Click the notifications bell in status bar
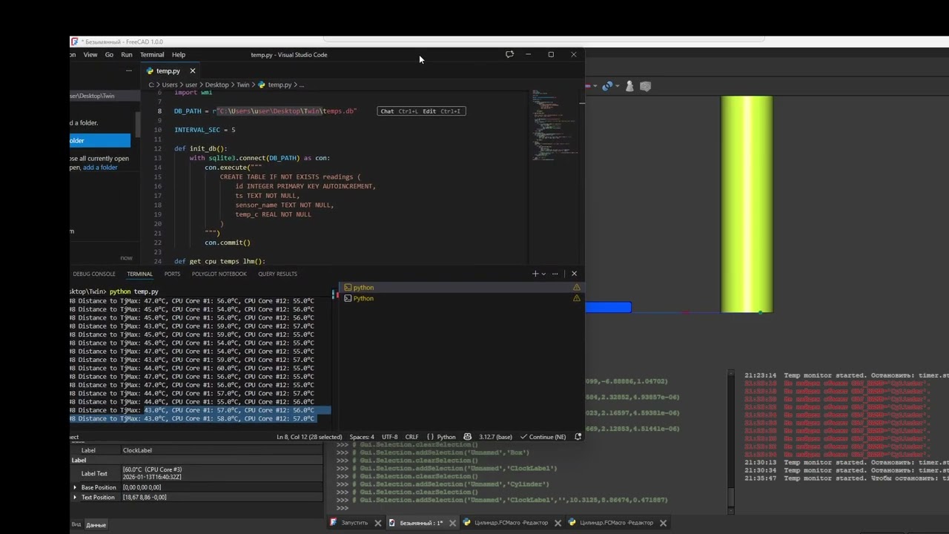Image resolution: width=949 pixels, height=534 pixels. pyautogui.click(x=578, y=437)
